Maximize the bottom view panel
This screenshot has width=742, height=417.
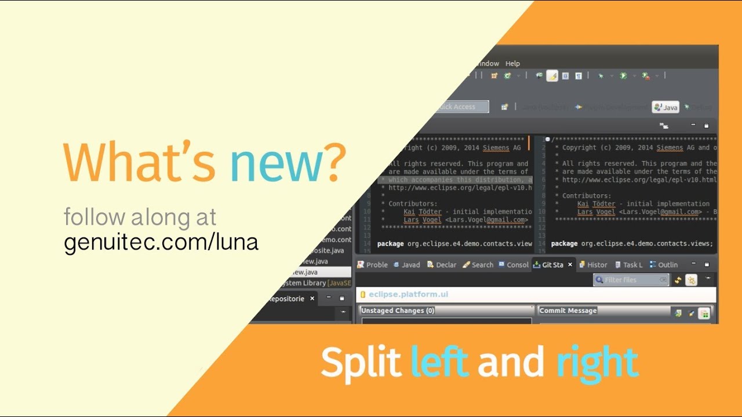(706, 265)
